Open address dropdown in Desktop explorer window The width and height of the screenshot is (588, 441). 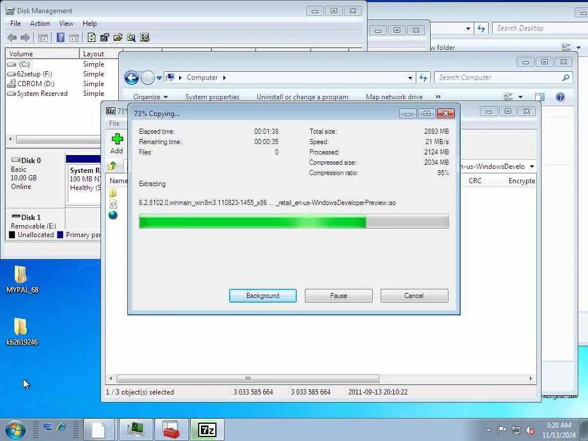coord(468,29)
